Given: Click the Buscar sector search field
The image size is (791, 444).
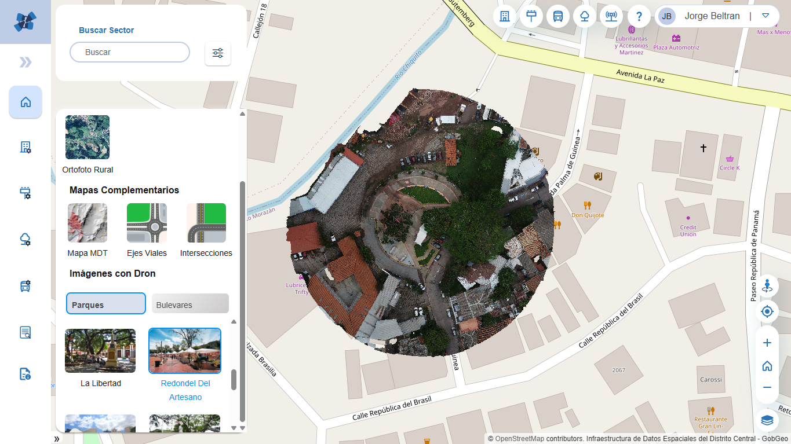Looking at the screenshot, I should pos(130,52).
